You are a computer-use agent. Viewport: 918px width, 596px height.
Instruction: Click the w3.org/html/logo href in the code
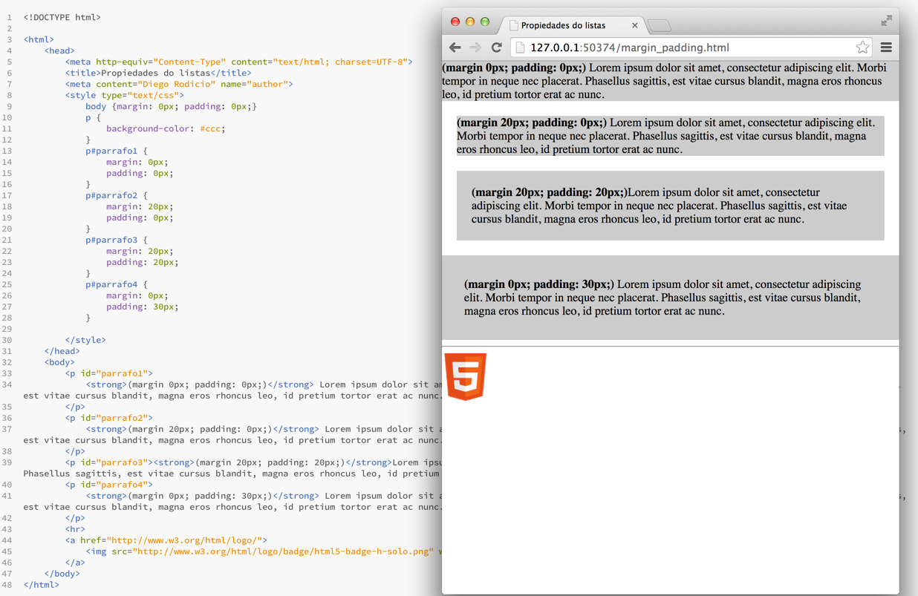[186, 540]
